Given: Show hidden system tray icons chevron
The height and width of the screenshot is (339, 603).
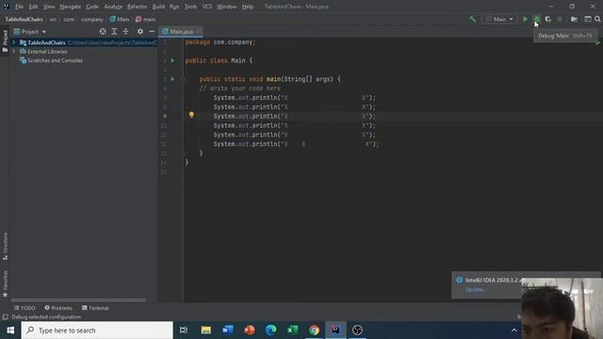Looking at the screenshot, I should click(x=513, y=331).
